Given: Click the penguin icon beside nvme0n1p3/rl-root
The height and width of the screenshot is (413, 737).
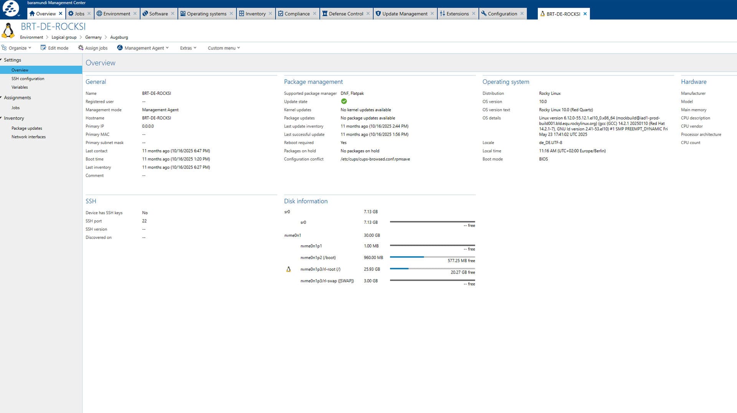Looking at the screenshot, I should tap(289, 269).
